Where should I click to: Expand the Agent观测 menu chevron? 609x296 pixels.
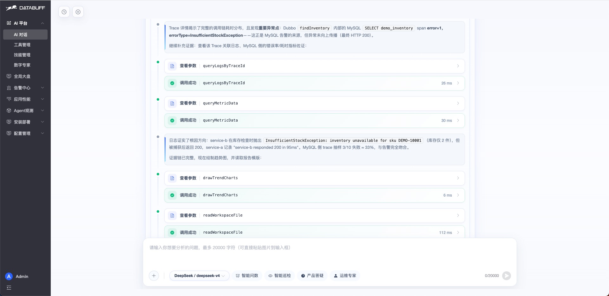(43, 110)
